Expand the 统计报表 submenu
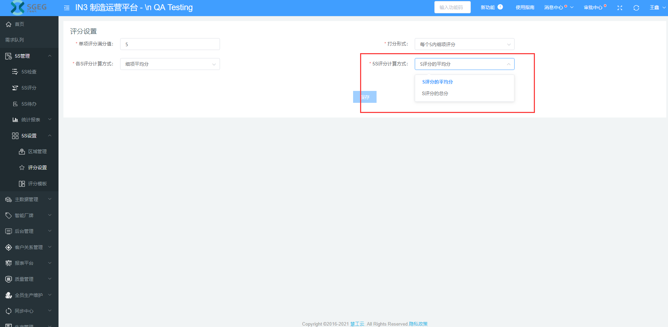The image size is (668, 327). 31,120
